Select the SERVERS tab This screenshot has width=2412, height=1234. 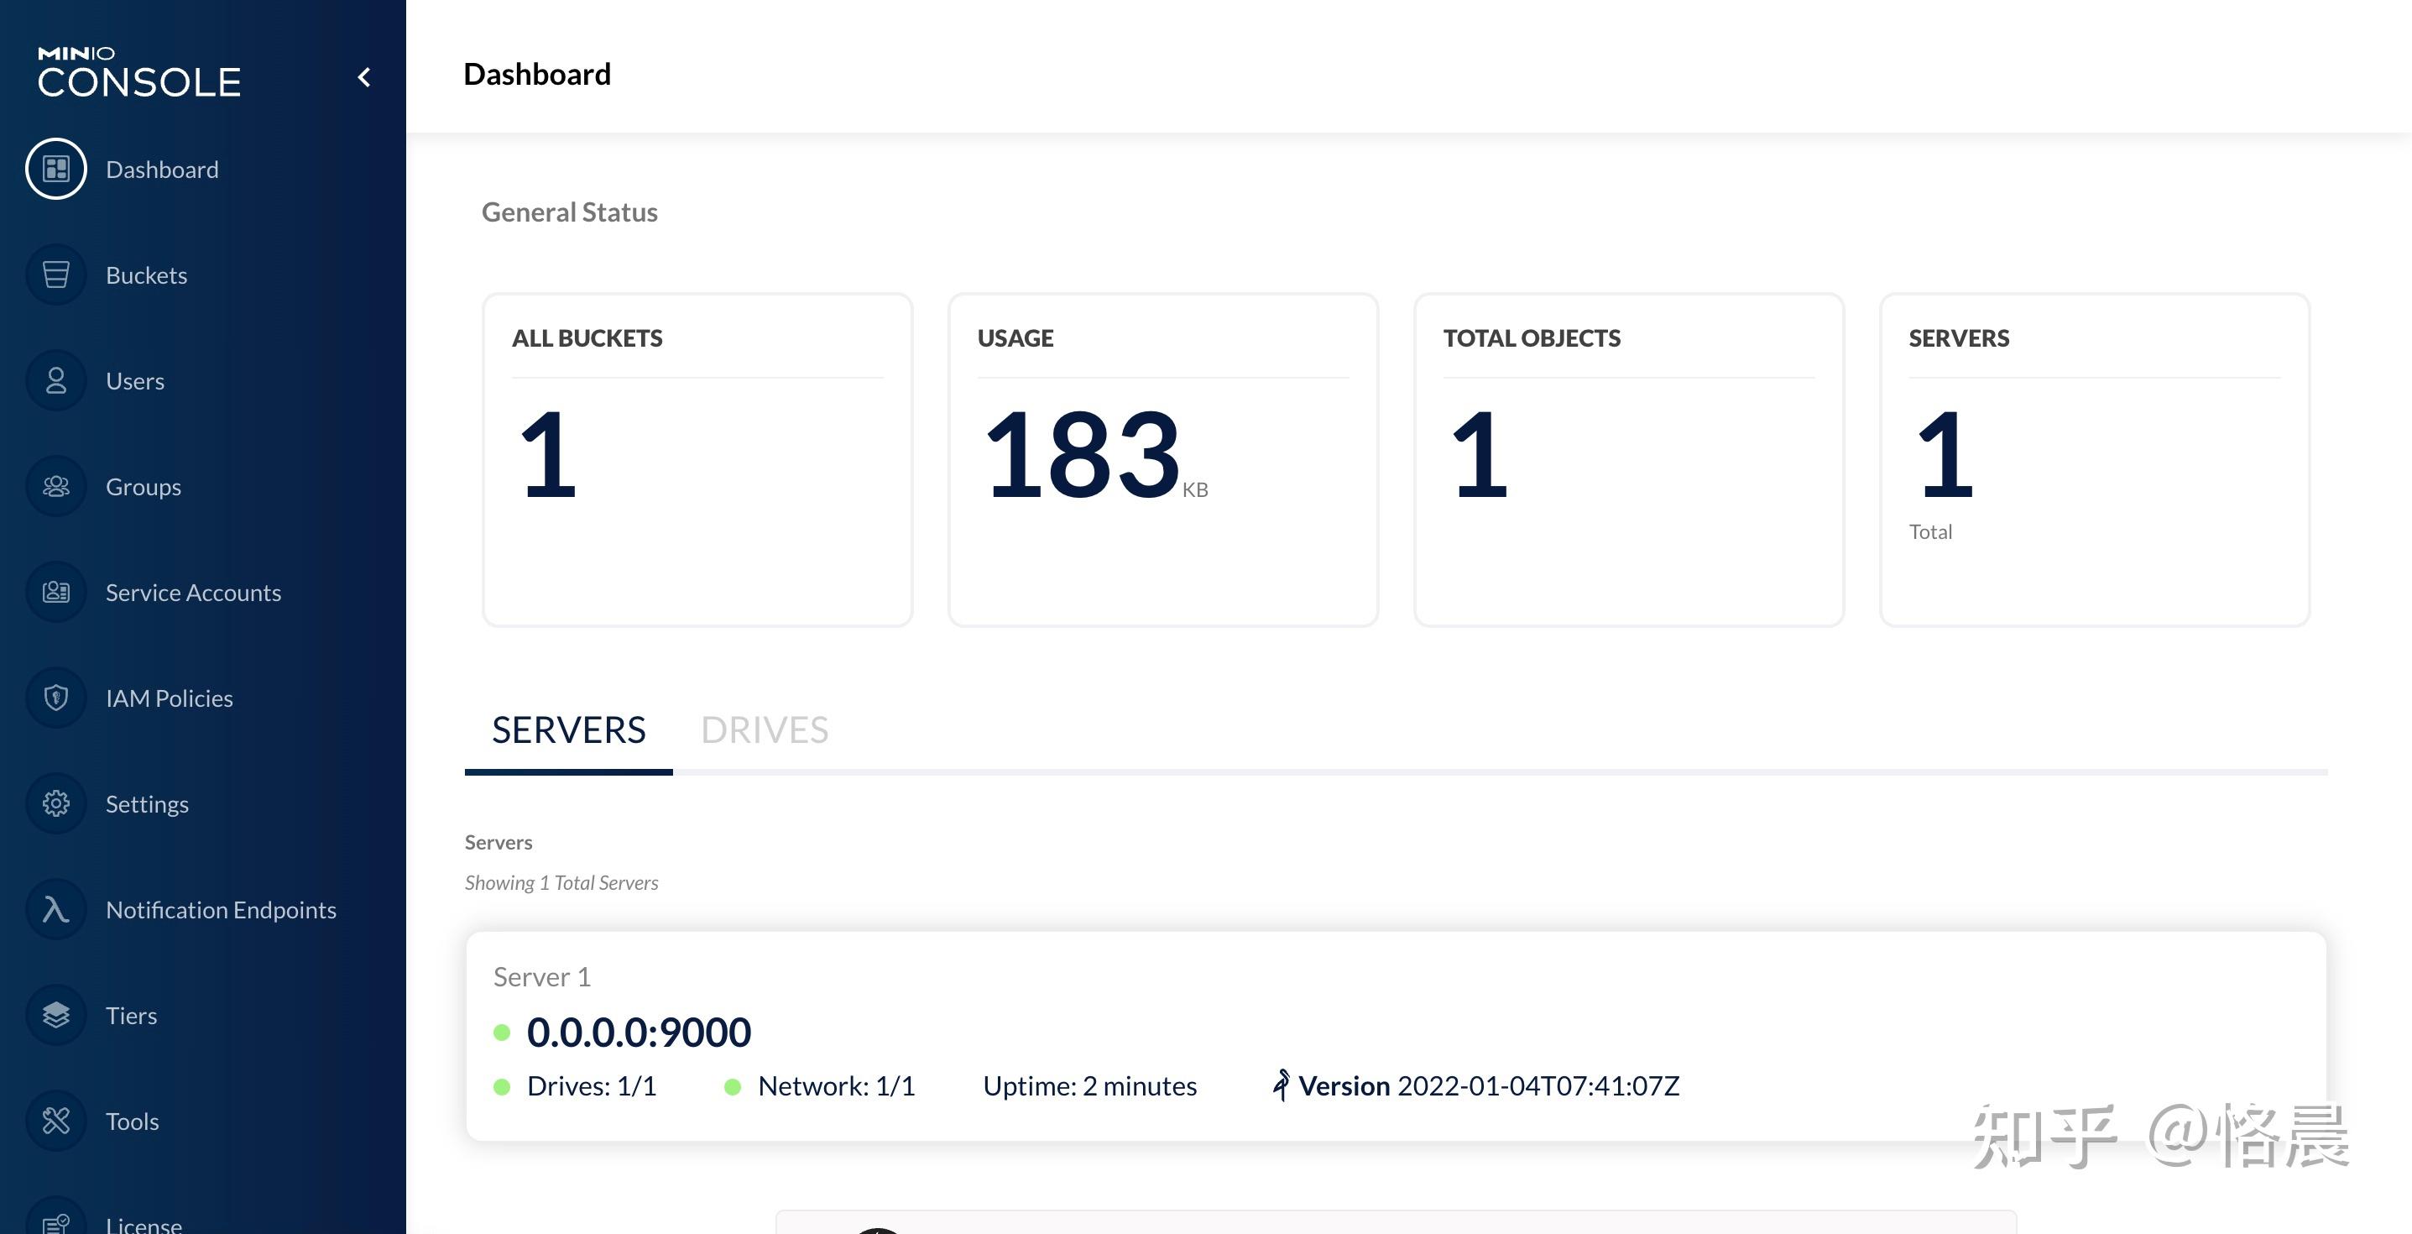tap(568, 730)
